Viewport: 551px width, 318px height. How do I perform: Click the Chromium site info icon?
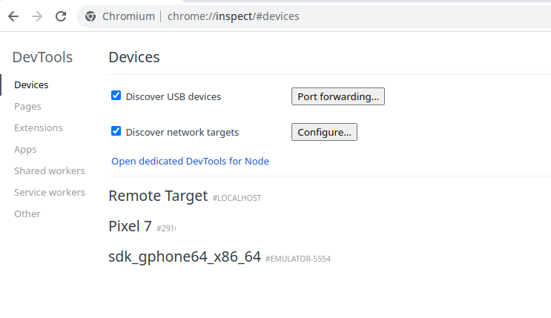[x=90, y=16]
